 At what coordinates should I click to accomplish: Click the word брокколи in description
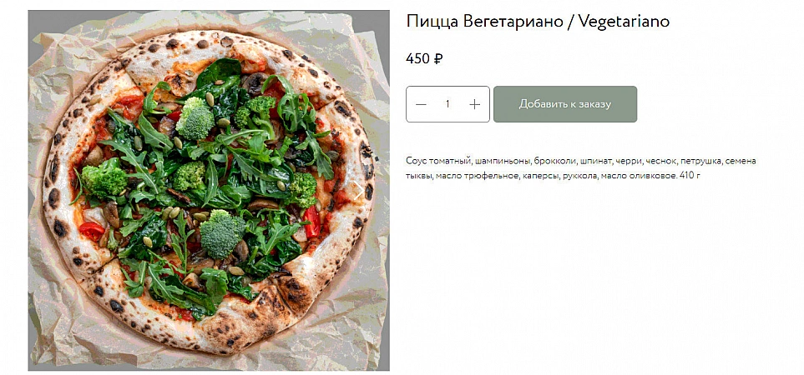555,161
